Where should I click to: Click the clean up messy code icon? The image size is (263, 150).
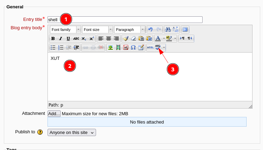coord(126,39)
